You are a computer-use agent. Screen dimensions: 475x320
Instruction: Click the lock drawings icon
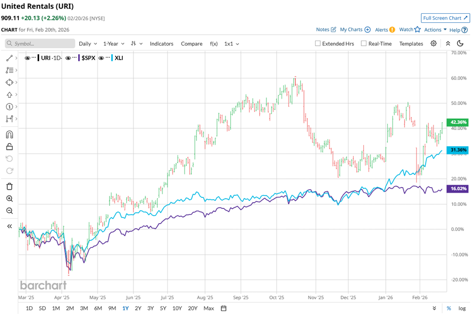pyautogui.click(x=9, y=146)
